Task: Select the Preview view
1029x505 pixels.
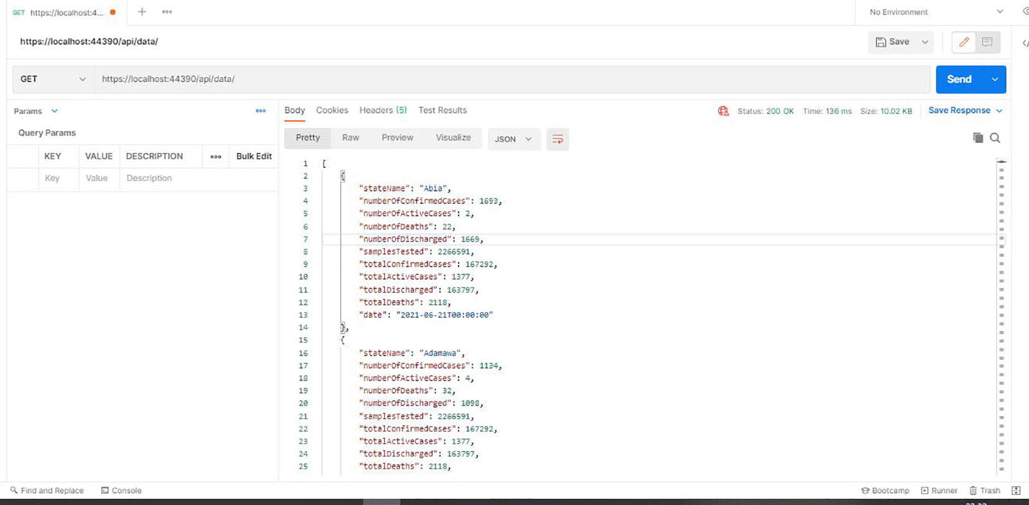Action: tap(398, 138)
